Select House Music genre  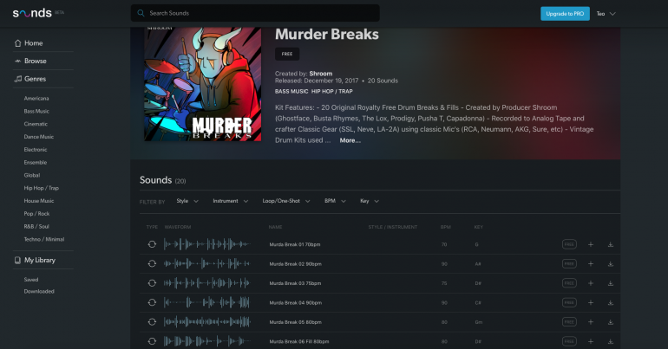pos(39,201)
